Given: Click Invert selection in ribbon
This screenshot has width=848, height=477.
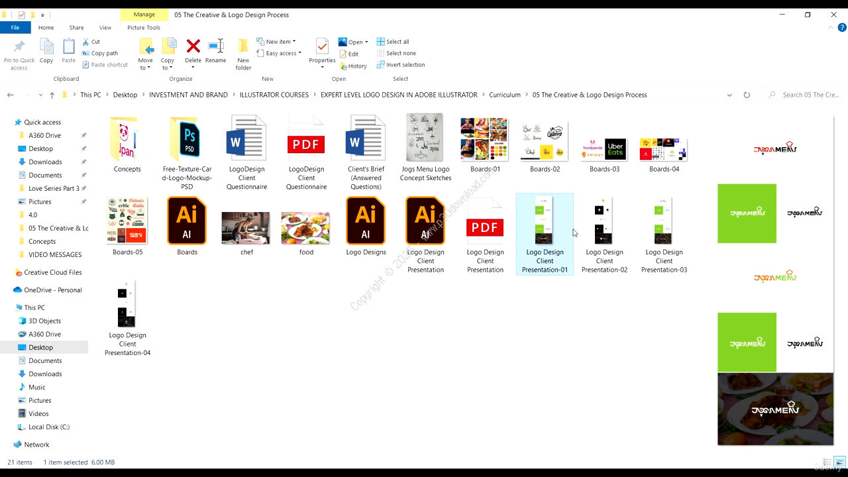Looking at the screenshot, I should [x=400, y=65].
